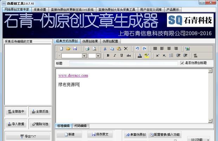Click inside 采集后待编辑的文章 list box
218x141 pixels.
coord(28,74)
